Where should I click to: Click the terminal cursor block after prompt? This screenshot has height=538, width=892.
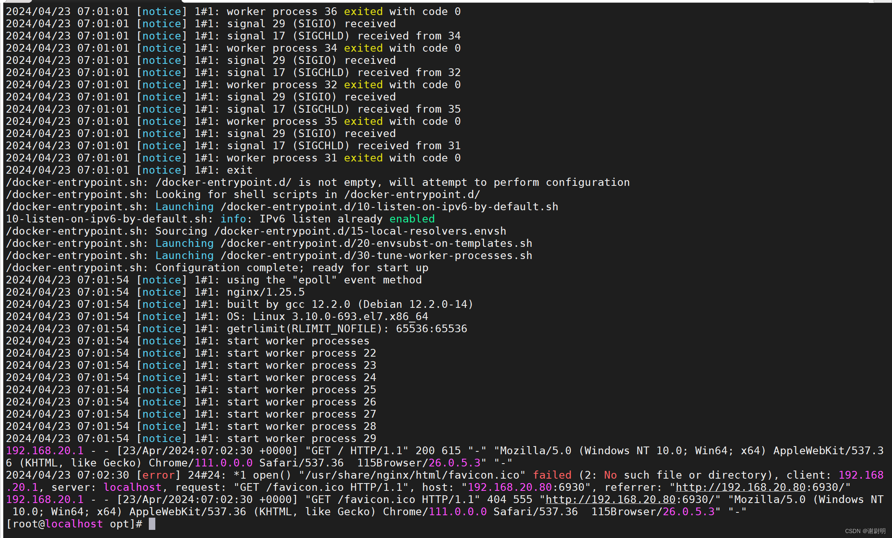[x=152, y=524]
